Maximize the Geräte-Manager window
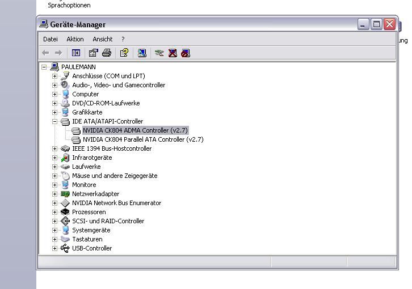Viewport: 412px width, 289px height. point(376,24)
